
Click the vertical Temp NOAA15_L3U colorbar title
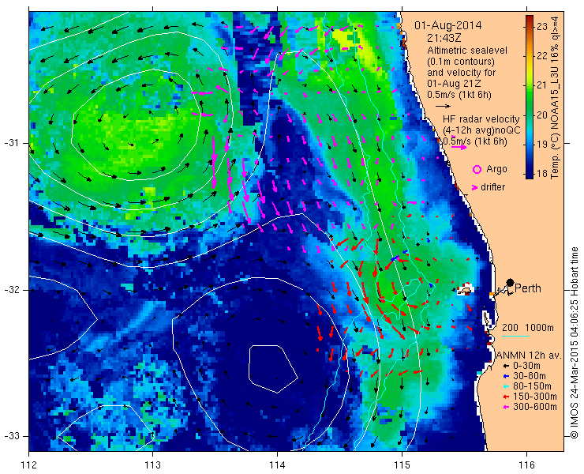554,97
